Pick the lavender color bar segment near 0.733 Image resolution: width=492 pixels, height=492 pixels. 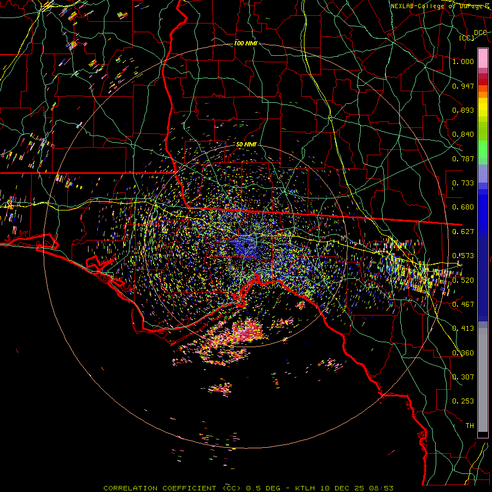pyautogui.click(x=483, y=174)
